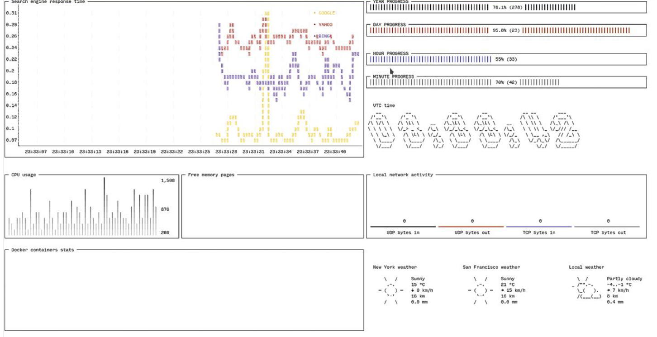
Task: Select the BING legend entry
Action: click(322, 36)
